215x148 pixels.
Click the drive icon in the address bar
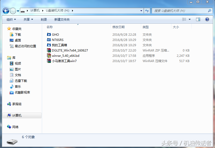[x=23, y=11]
